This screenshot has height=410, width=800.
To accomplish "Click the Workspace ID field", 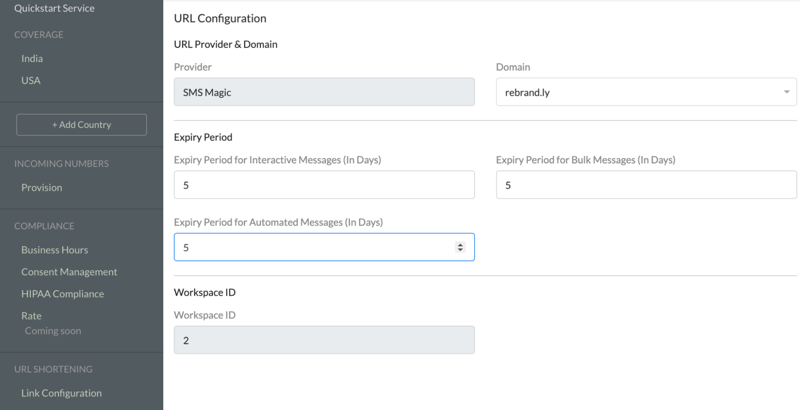I will pyautogui.click(x=324, y=340).
